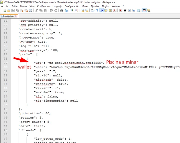Image resolution: width=180 pixels, height=143 pixels.
Task: Click the "huge-pages": true line
Action: (37, 38)
